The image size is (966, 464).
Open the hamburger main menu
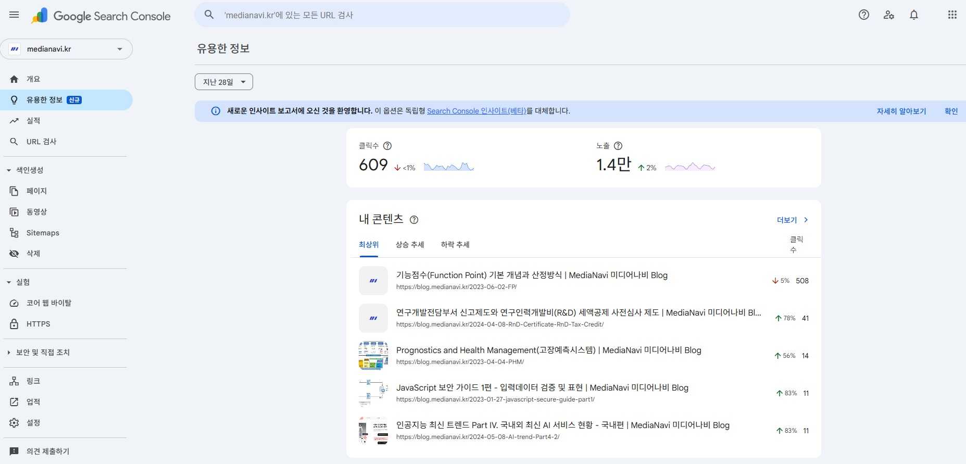pyautogui.click(x=14, y=15)
